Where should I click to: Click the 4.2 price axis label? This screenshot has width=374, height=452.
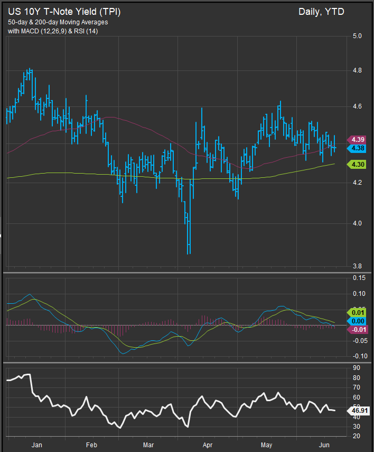[357, 183]
